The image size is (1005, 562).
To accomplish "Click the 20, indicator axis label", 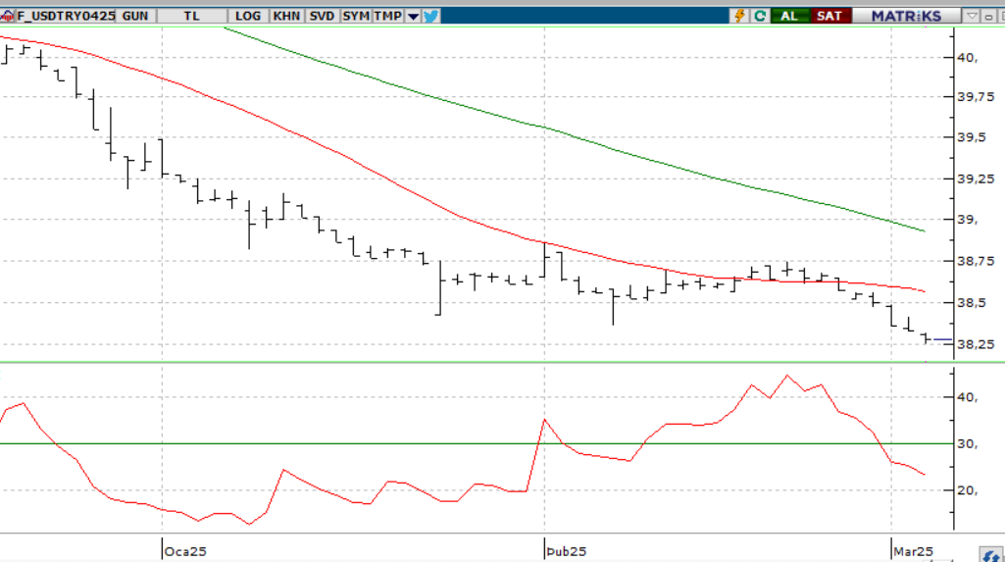I will tap(967, 490).
